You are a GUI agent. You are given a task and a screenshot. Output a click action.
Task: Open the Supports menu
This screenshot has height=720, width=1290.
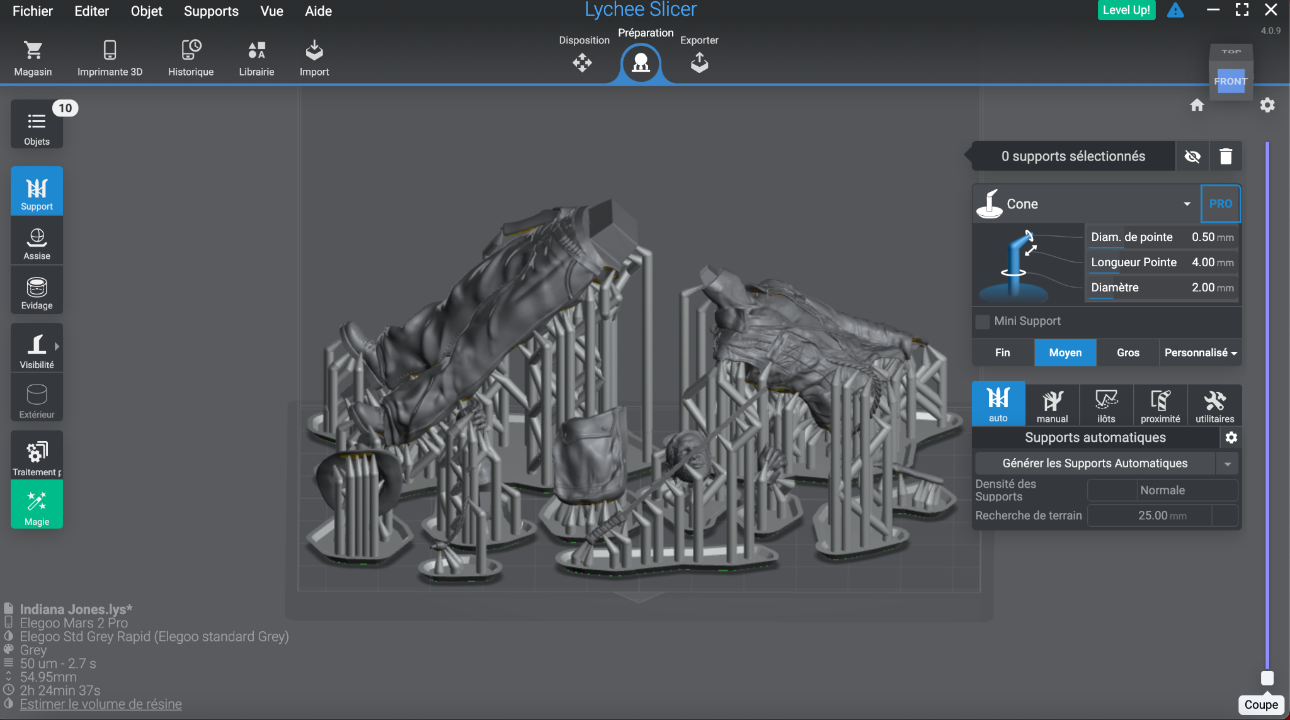click(x=211, y=11)
